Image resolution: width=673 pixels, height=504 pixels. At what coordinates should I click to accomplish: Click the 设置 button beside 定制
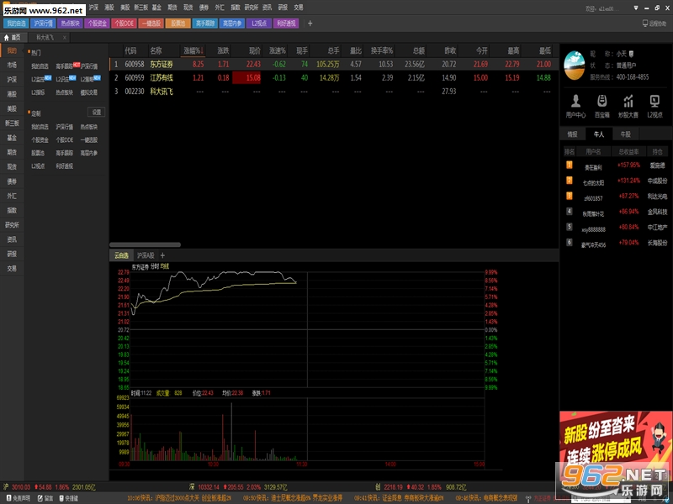point(97,113)
